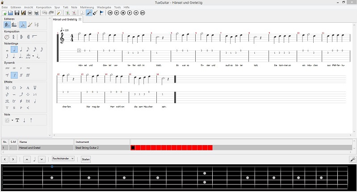The image size is (357, 192).
Task: Select the forte dynamic
Action: pos(14,75)
